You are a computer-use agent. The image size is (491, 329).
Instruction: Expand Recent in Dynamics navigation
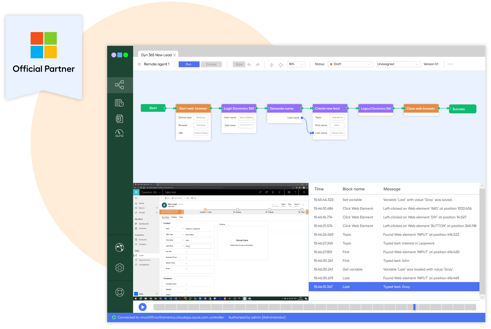tap(157, 208)
